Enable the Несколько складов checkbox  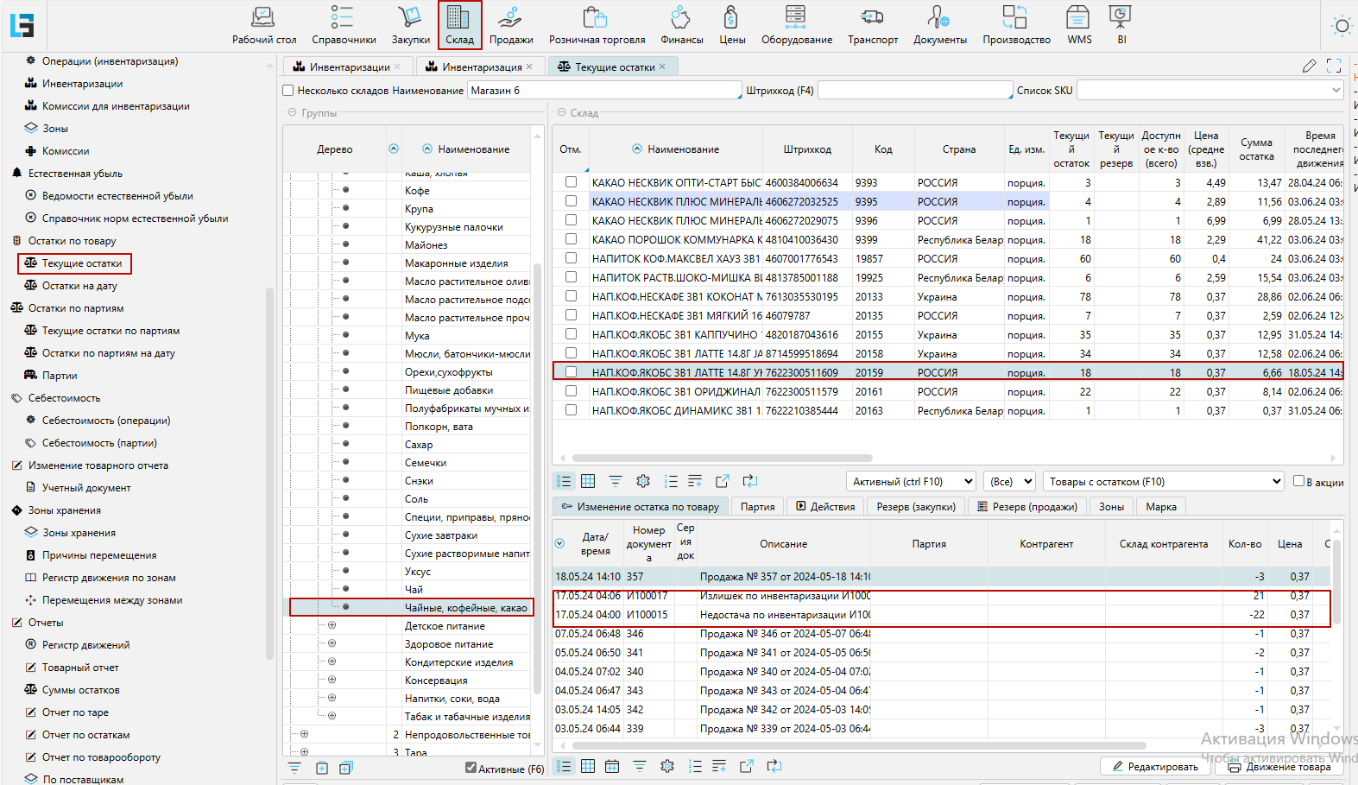pos(288,91)
